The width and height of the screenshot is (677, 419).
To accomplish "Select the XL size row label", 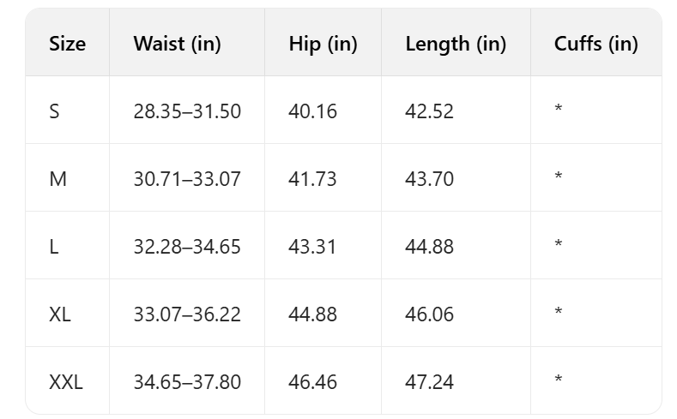I will [x=60, y=314].
